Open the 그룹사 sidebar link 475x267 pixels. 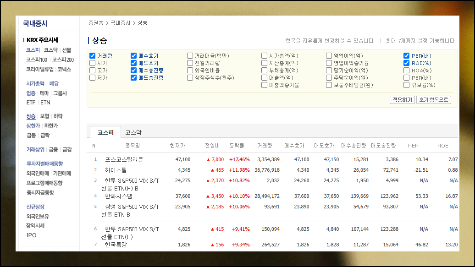point(60,93)
